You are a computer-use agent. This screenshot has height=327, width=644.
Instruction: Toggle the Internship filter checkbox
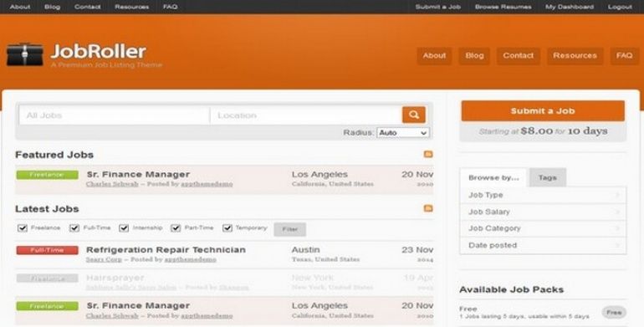click(x=124, y=228)
